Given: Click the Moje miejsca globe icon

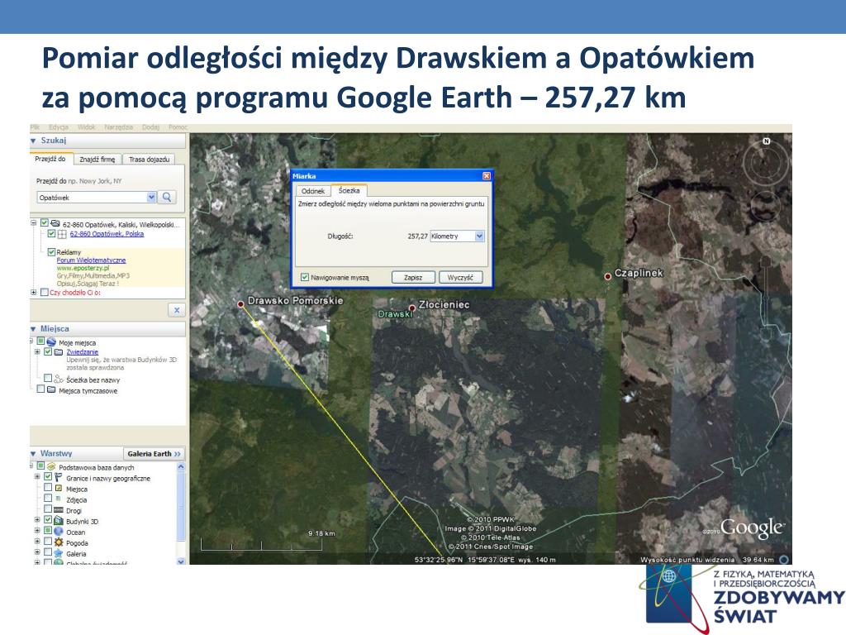Looking at the screenshot, I should point(51,341).
